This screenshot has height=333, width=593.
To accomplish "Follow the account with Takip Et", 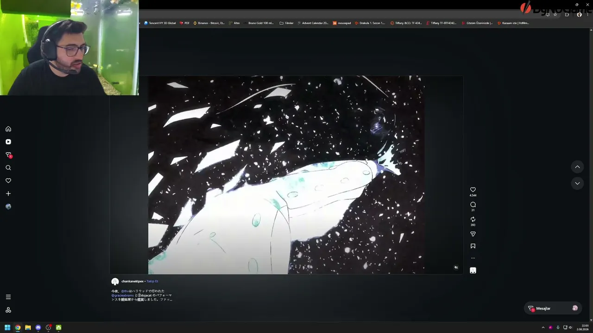I will click(152, 281).
